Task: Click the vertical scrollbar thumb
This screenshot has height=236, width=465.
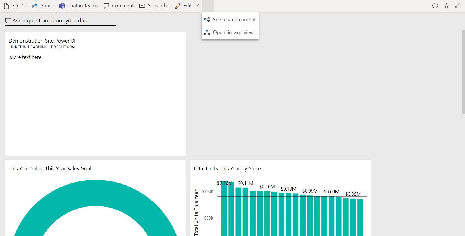Action: 464,72
